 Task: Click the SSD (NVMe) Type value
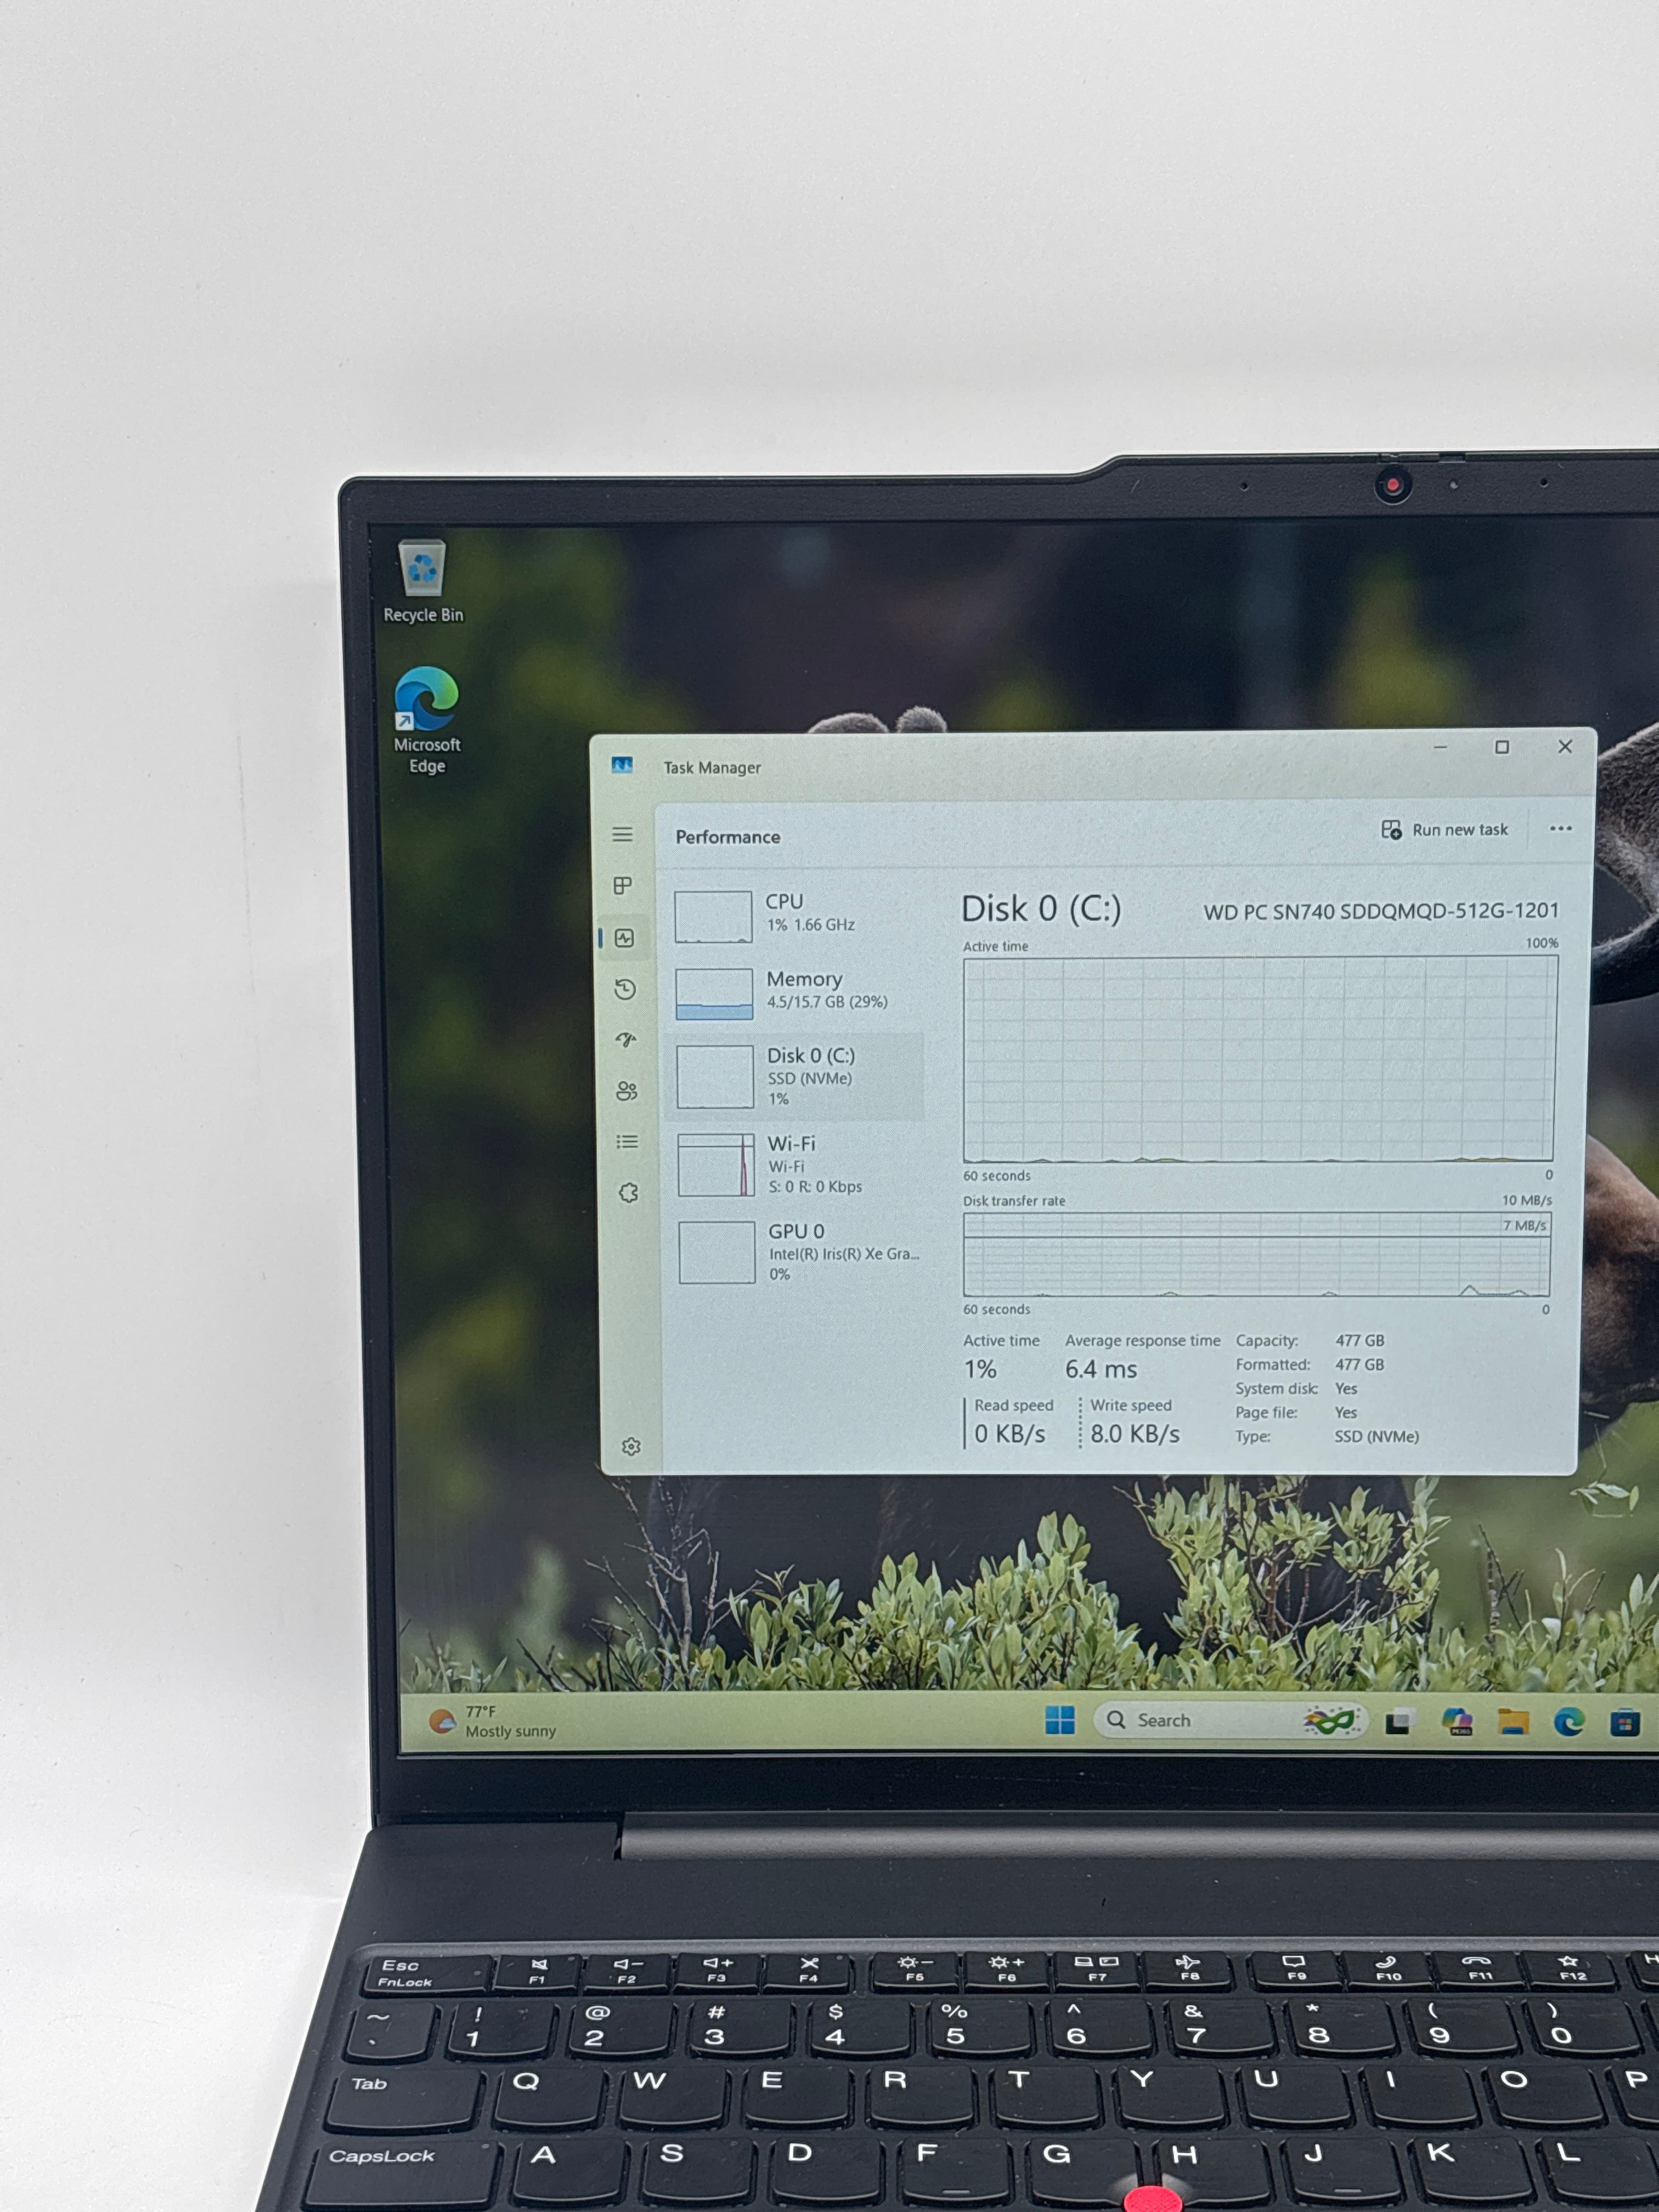(x=1377, y=1437)
